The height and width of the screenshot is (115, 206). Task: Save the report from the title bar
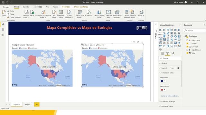click(x=3, y=2)
